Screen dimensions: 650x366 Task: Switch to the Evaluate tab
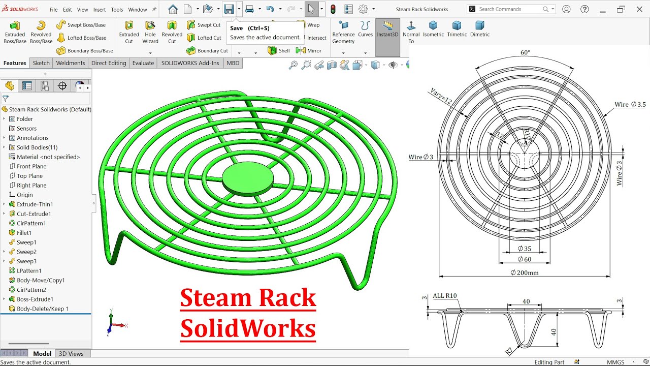tap(143, 63)
